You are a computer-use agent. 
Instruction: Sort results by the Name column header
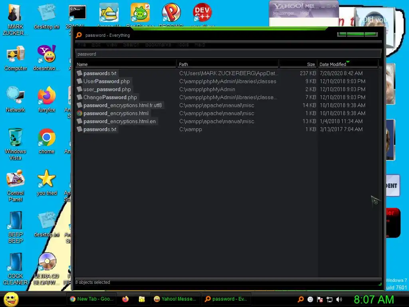tap(126, 64)
